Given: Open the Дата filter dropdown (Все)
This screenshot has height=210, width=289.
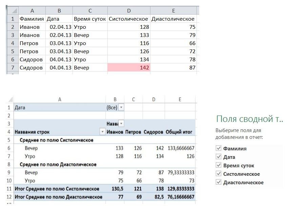Looking at the screenshot, I should click(122, 107).
